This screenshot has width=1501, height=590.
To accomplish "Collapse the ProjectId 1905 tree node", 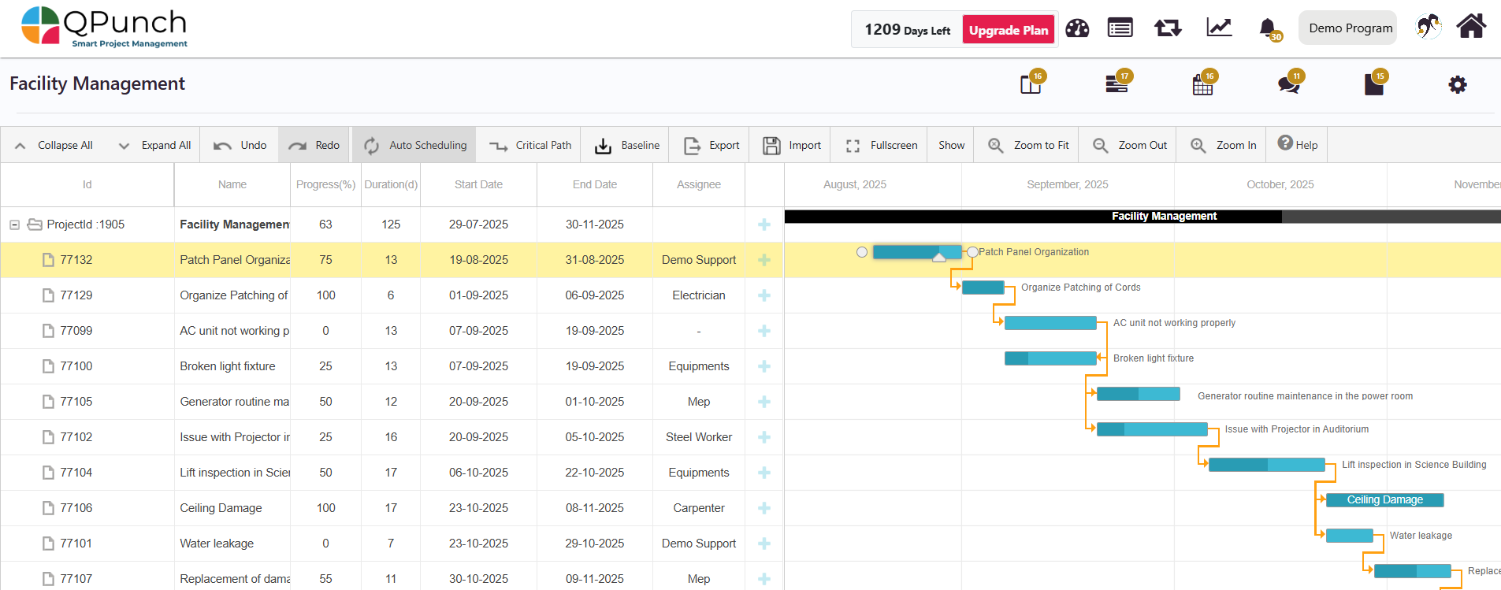I will coord(14,224).
